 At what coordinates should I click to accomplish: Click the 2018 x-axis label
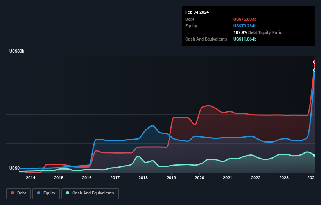143,178
